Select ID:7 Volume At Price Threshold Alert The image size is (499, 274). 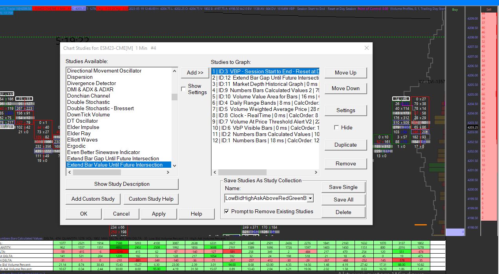(x=265, y=122)
